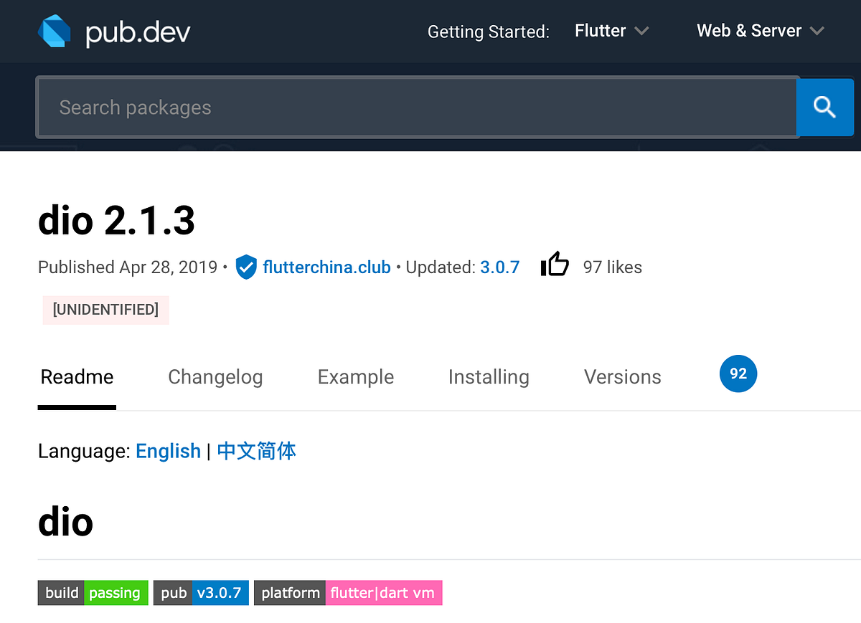Select the English language link
This screenshot has width=861, height=623.
[168, 451]
